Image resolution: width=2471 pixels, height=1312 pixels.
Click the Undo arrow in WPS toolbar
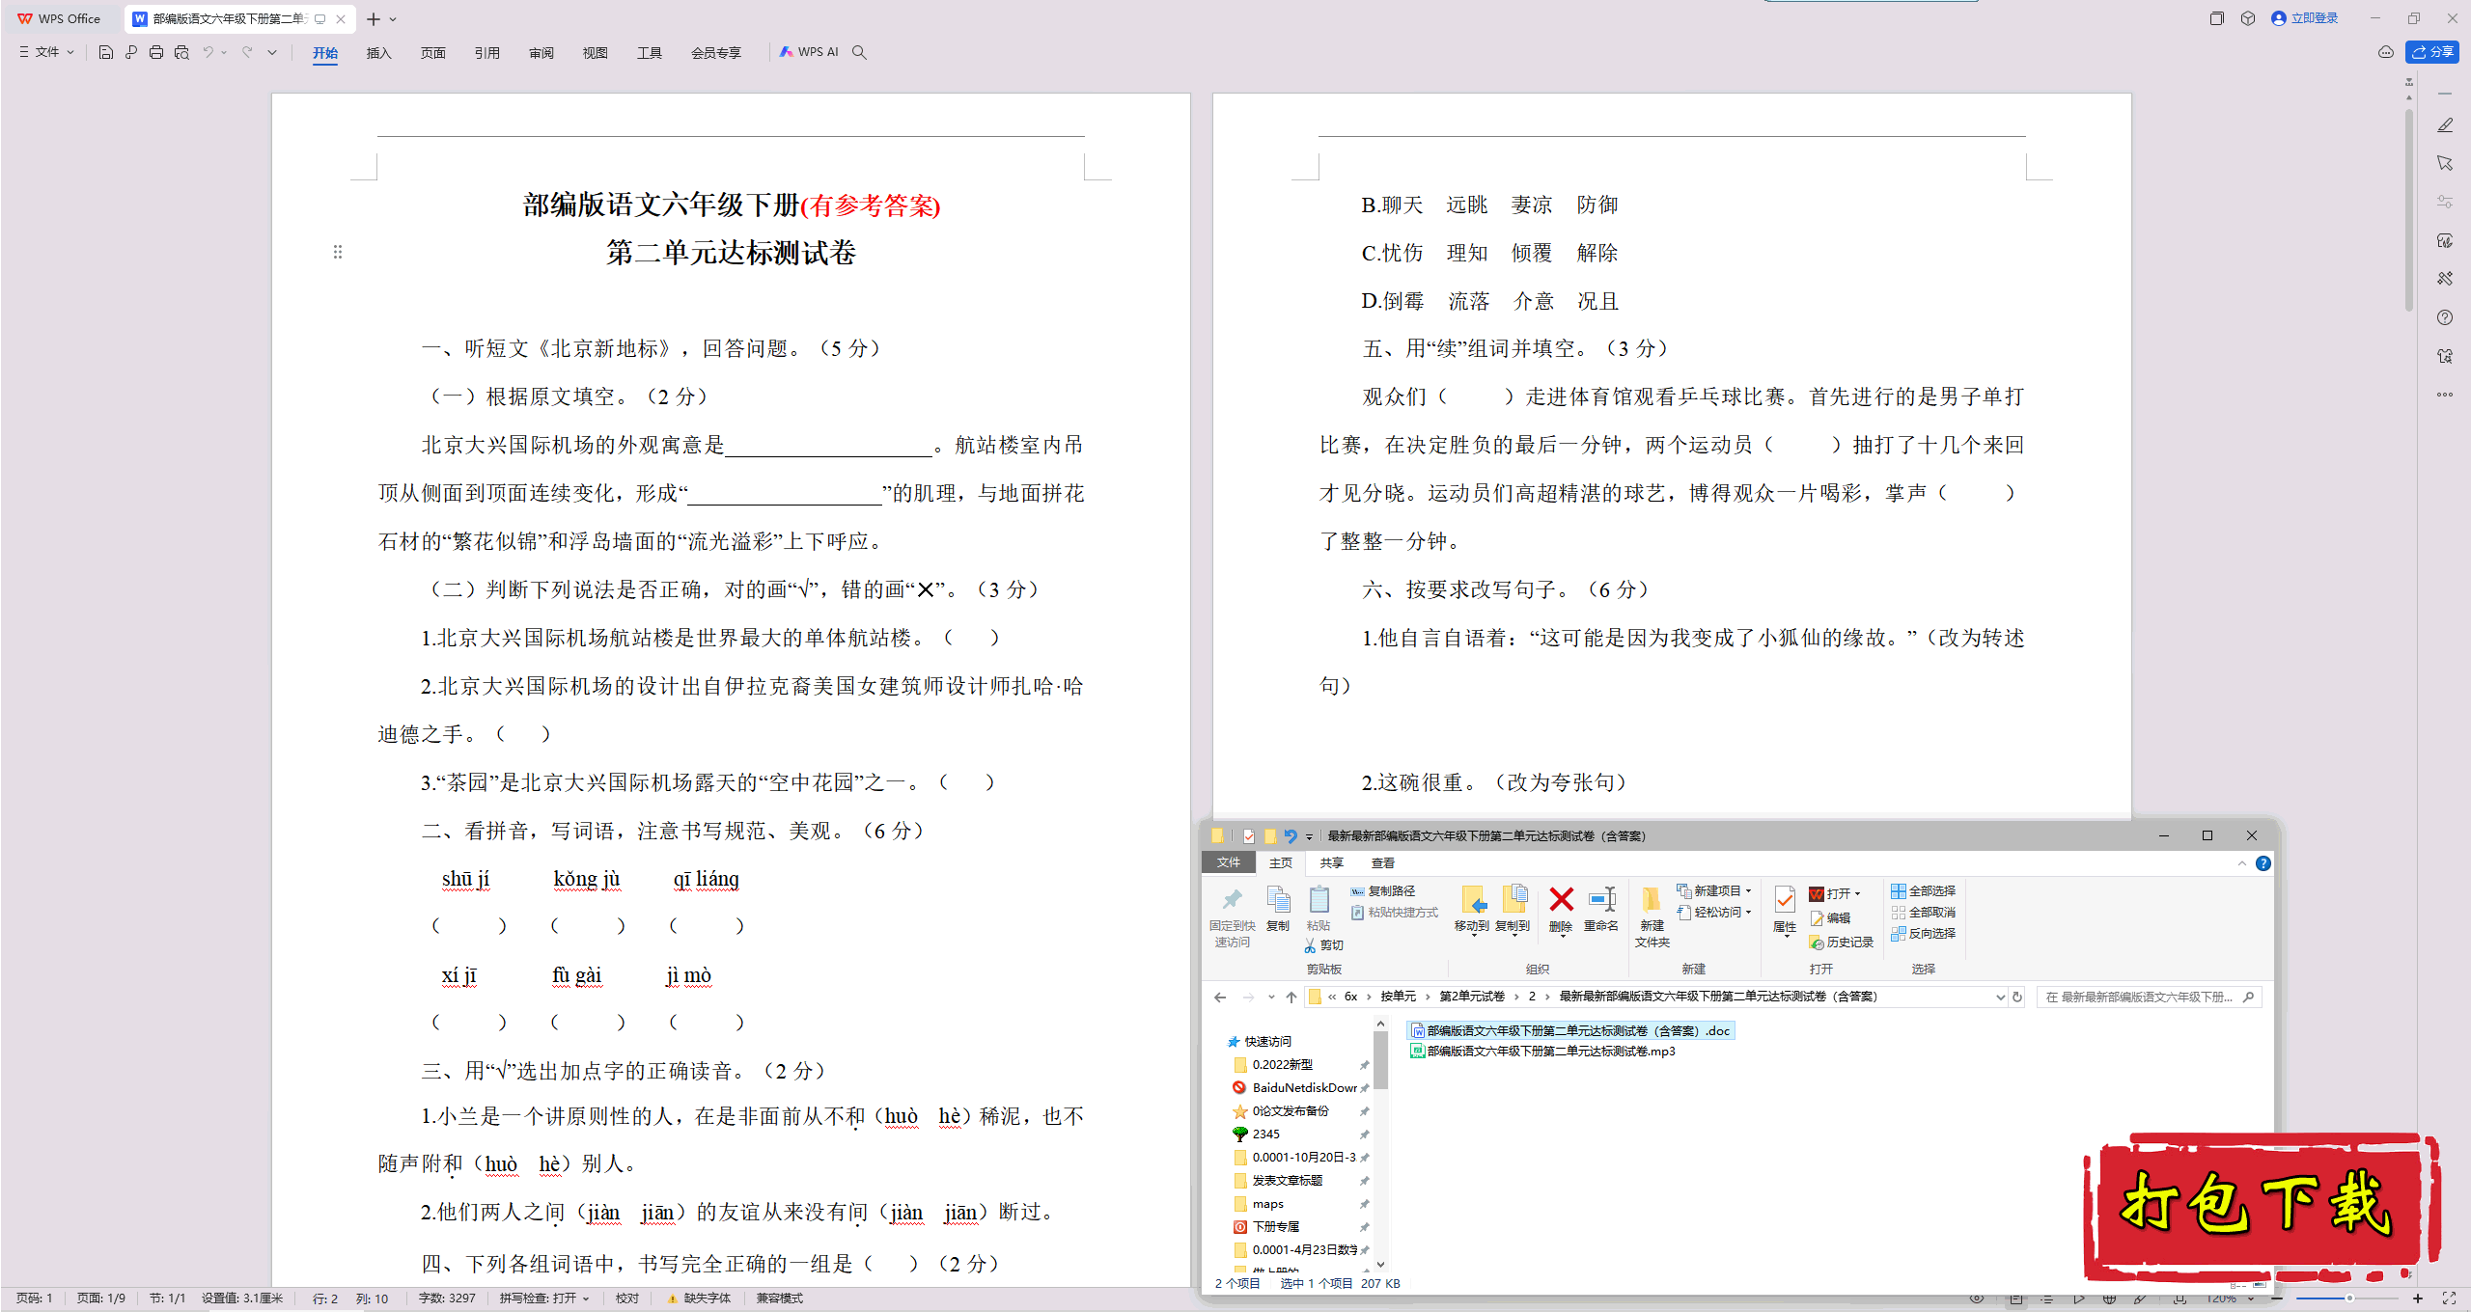tap(208, 52)
